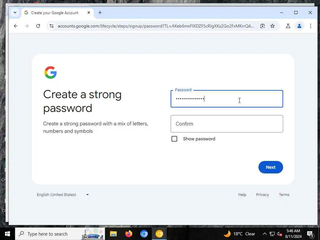Image resolution: width=320 pixels, height=240 pixels.
Task: View site information icon beside the URL
Action: pyautogui.click(x=52, y=26)
